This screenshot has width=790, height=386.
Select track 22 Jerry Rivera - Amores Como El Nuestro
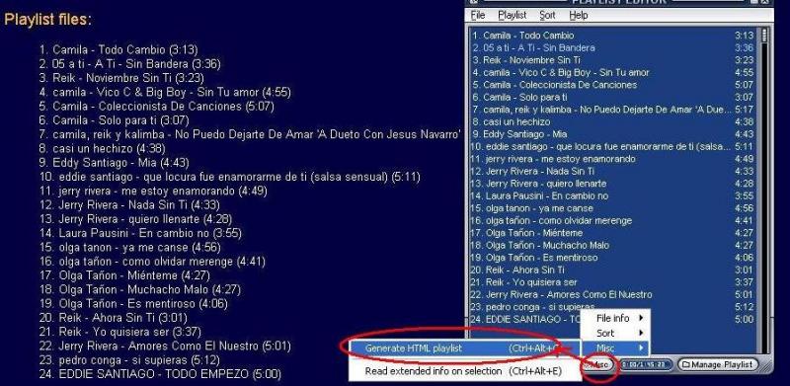pyautogui.click(x=612, y=295)
